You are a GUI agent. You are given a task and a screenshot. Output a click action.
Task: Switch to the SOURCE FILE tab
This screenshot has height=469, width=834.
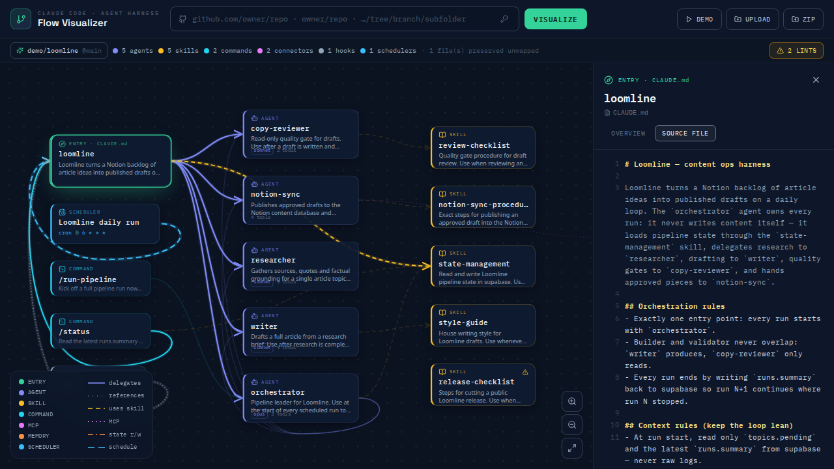coord(685,133)
